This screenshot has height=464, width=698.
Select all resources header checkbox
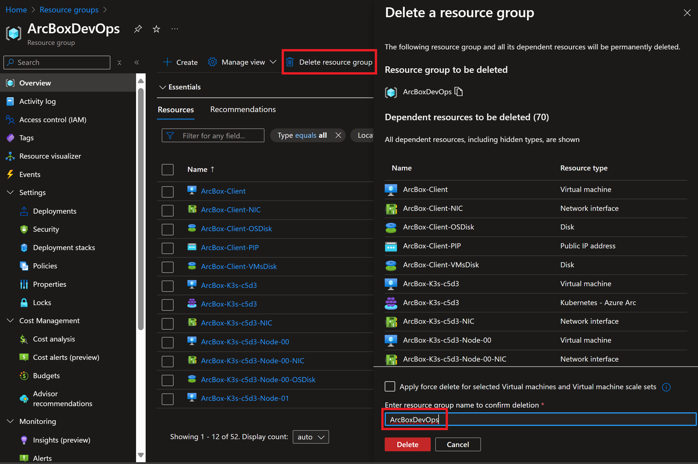[167, 170]
